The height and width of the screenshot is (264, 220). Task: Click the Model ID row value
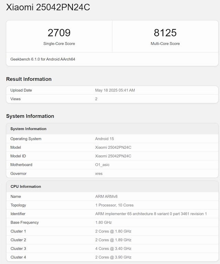click(x=113, y=156)
